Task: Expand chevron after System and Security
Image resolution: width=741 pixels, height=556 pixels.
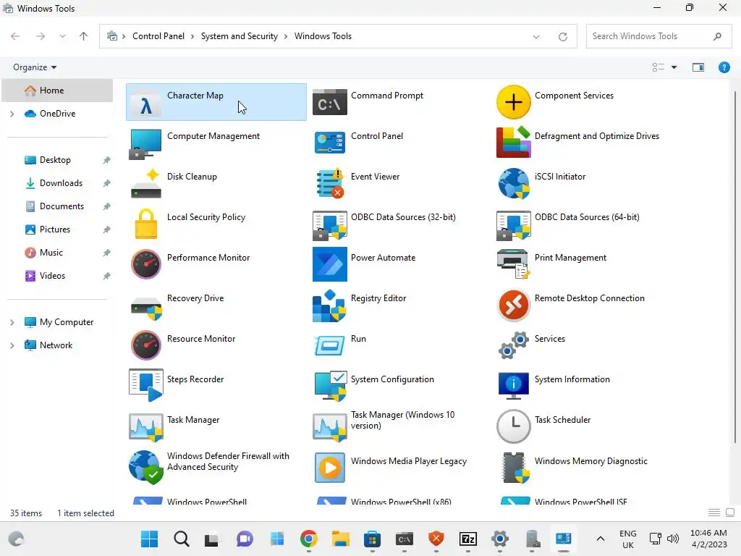Action: pos(286,36)
